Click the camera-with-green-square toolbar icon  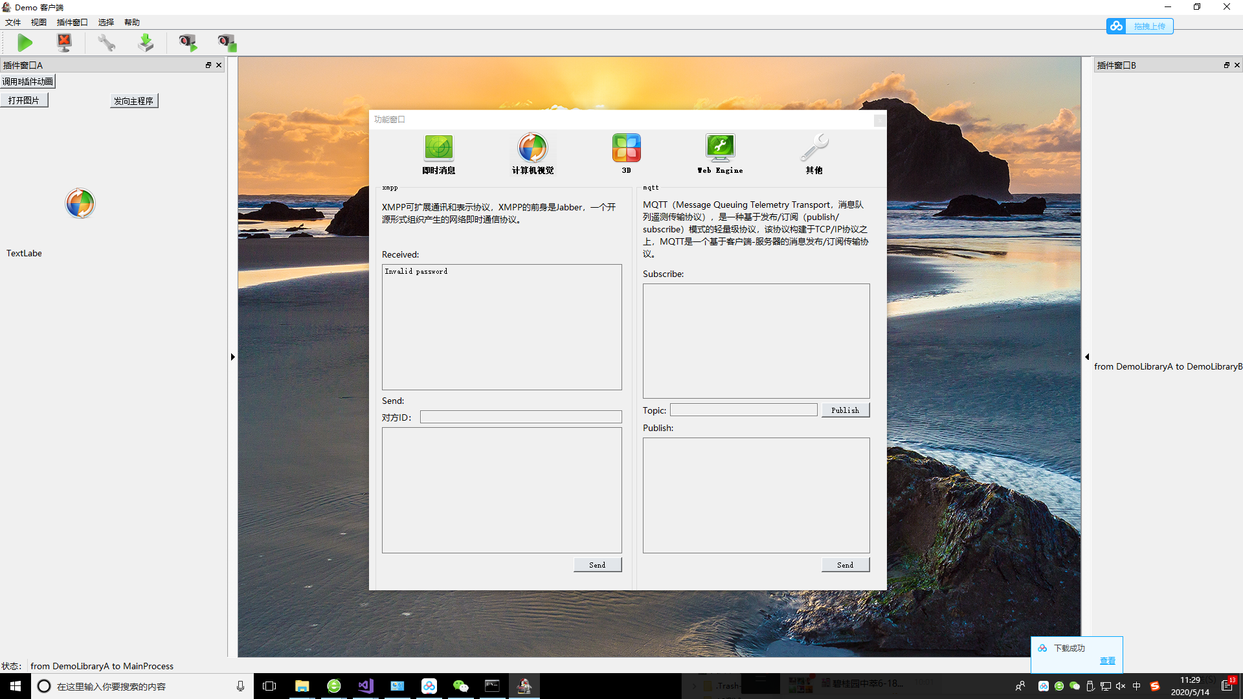click(x=227, y=43)
